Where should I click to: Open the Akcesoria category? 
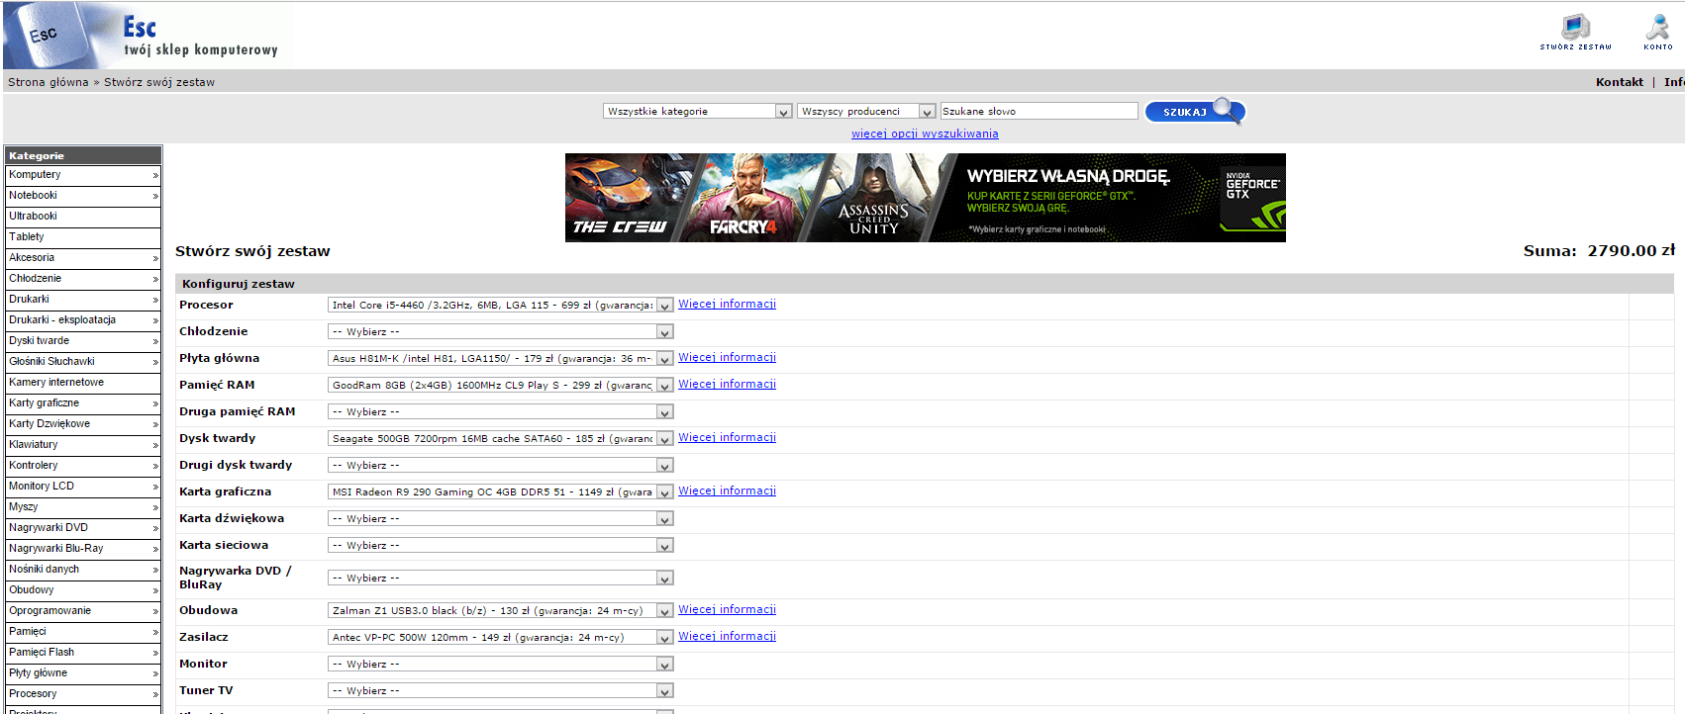tap(83, 258)
